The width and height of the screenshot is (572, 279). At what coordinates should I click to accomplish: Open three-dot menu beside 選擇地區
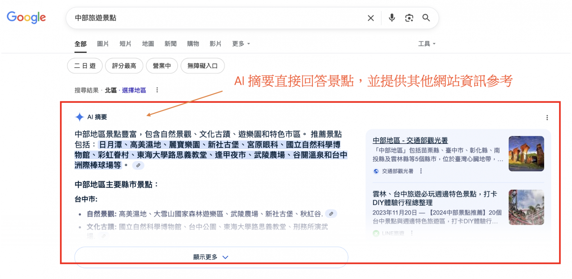157,90
